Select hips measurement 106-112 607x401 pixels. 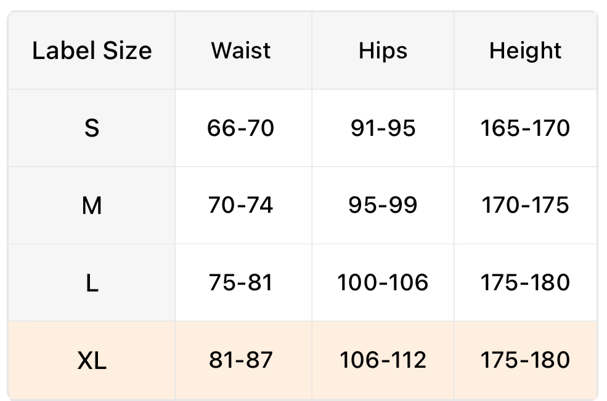point(383,360)
